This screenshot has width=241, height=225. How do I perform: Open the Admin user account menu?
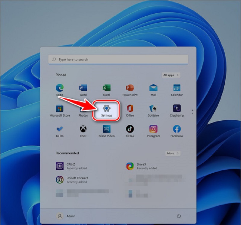(x=66, y=216)
